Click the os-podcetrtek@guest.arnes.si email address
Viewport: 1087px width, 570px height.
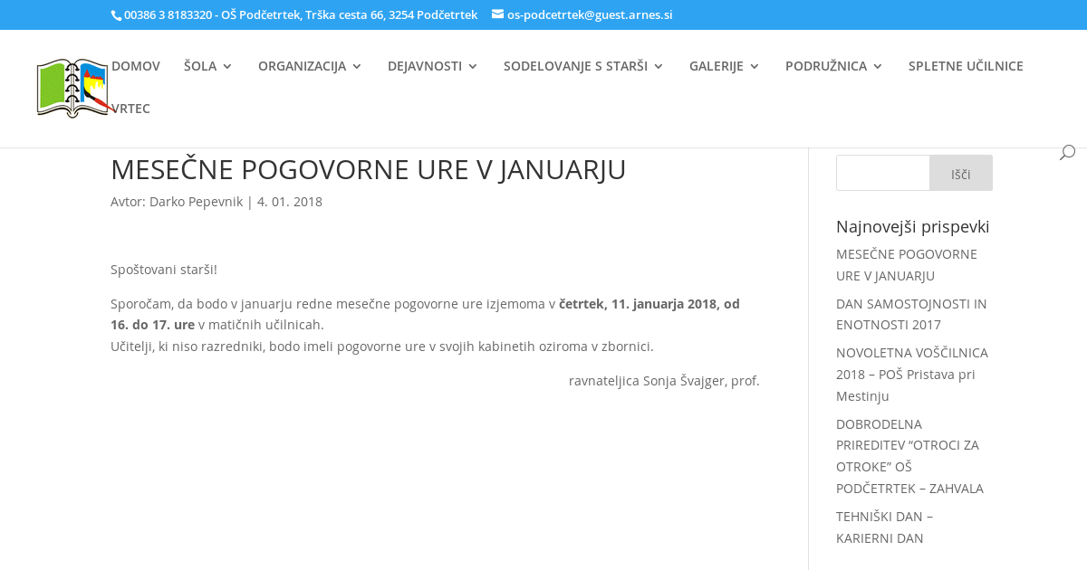coord(590,14)
